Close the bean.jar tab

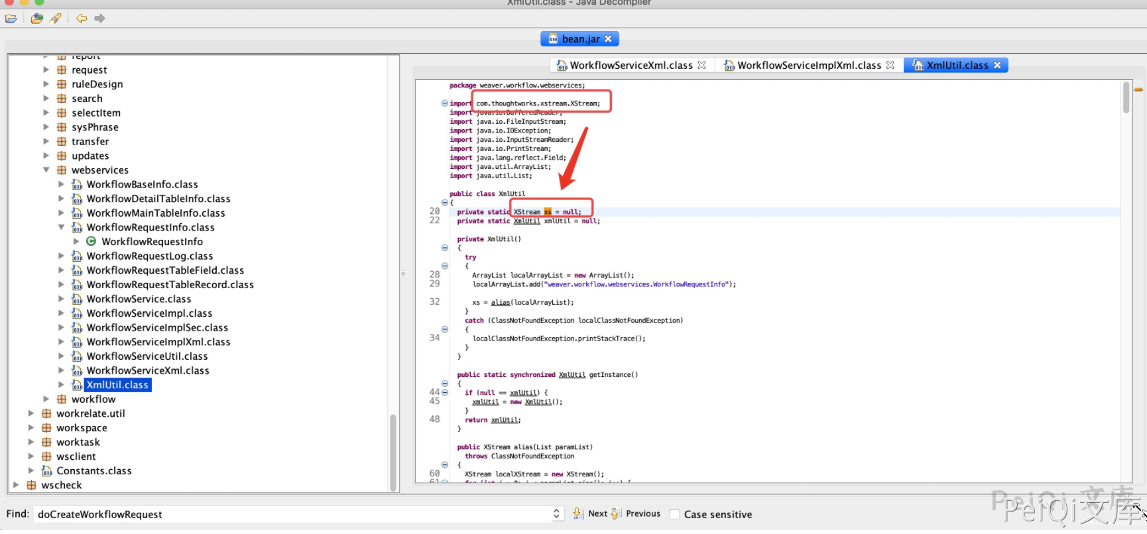pos(609,39)
